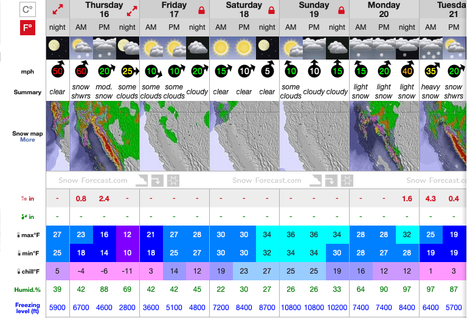Click the 4.3 snowfall value Tuesday AM
The image size is (467, 318).
point(431,199)
